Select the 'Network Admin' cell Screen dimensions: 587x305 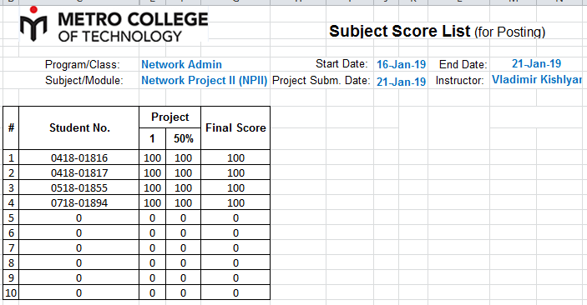tap(181, 65)
